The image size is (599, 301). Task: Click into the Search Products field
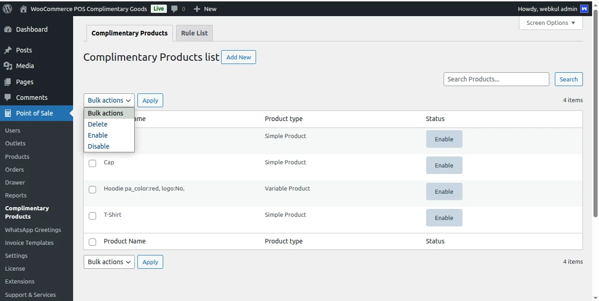point(496,79)
